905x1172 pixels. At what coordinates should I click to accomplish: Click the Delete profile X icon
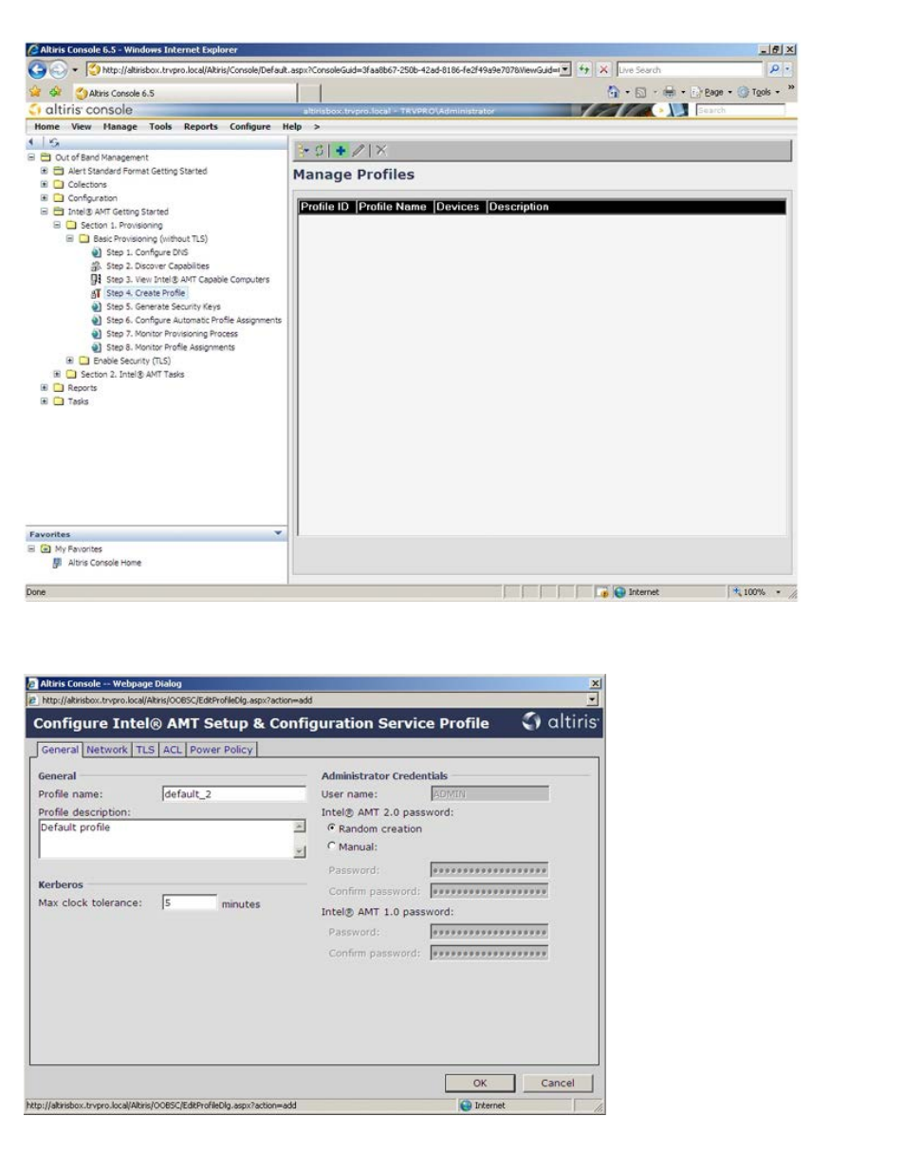[x=381, y=150]
